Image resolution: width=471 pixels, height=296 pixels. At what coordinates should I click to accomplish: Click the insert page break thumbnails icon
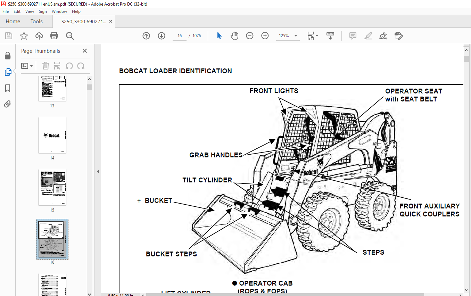(57, 66)
